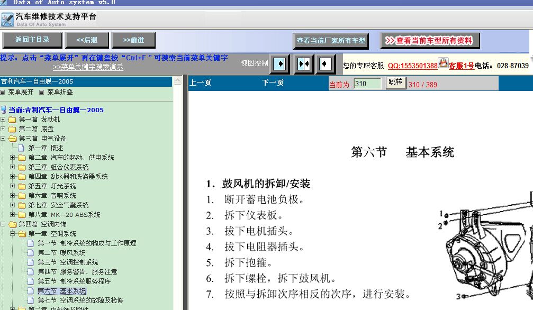Click the folder icon of 第六章 音响系统
The image size is (533, 310).
(22, 196)
